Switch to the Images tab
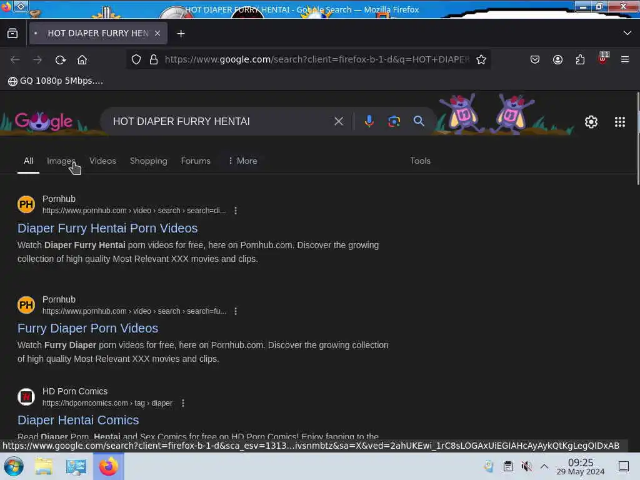The height and width of the screenshot is (480, 640). [x=61, y=161]
